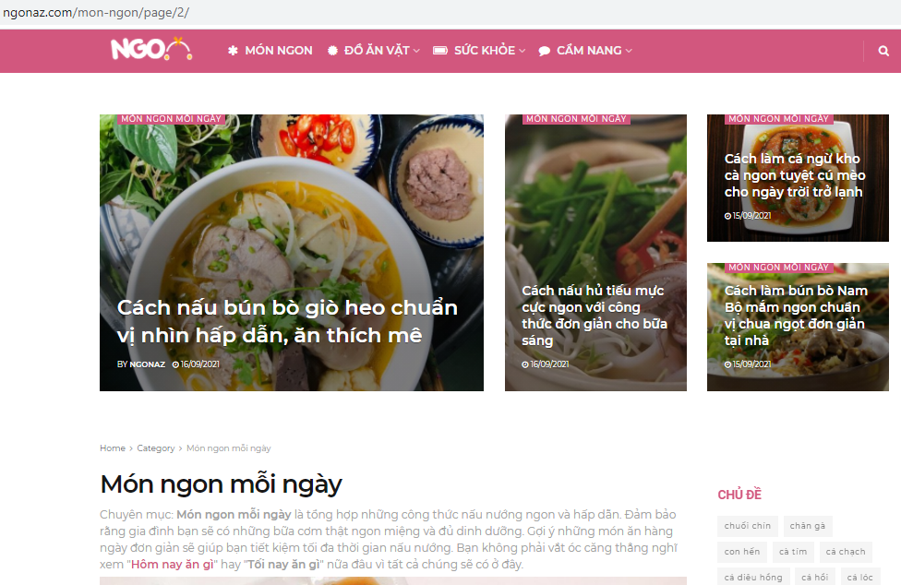Click the speech bubble icon beside CẨM NANG
This screenshot has height=585, width=901.
click(x=544, y=51)
